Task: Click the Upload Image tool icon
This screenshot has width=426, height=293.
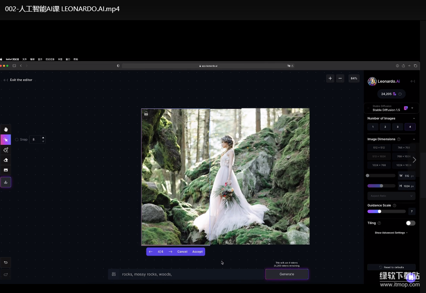Action: [x=6, y=170]
